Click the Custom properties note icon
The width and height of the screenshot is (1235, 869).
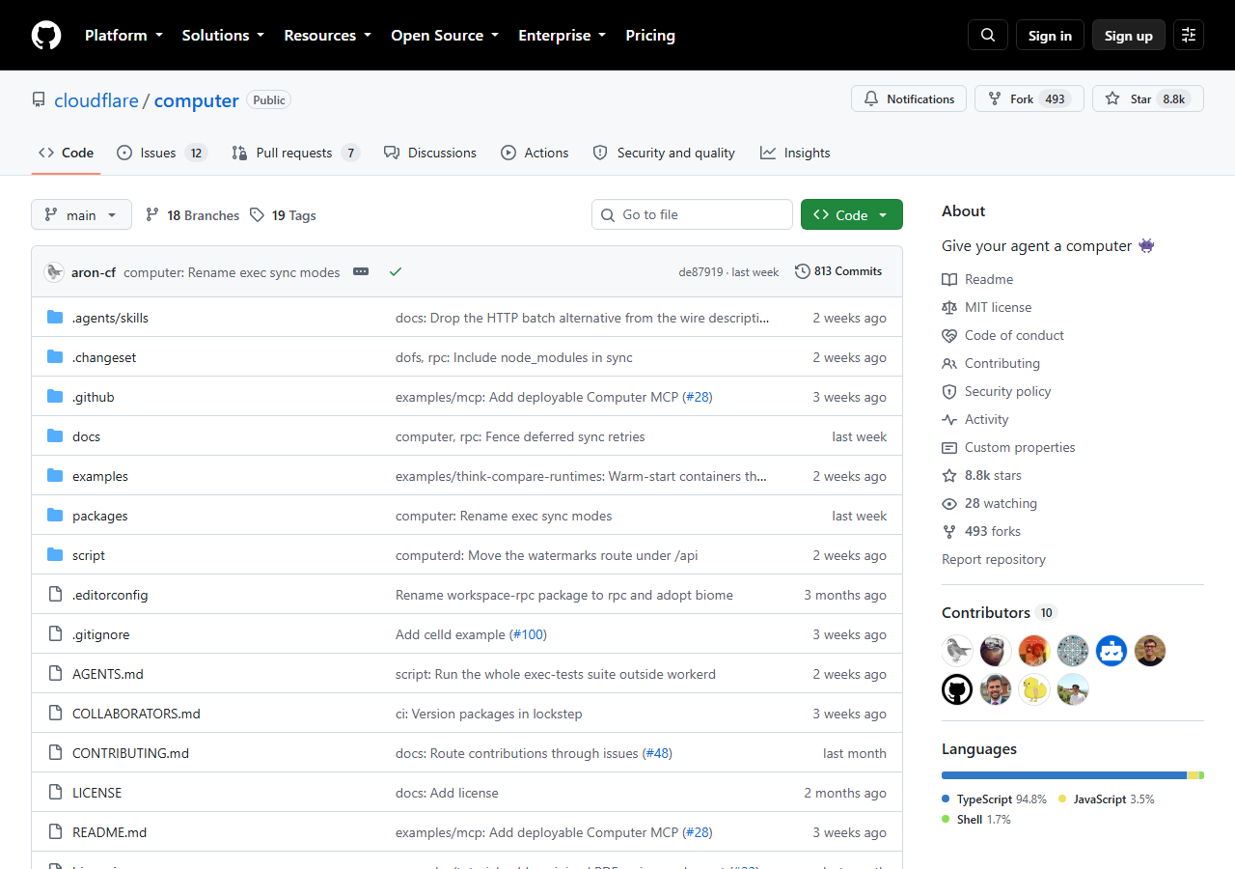949,447
